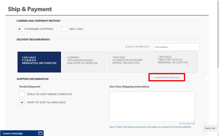Choose the 3915 Walden Avenue Lancaster address
This screenshot has height=136, width=219.
[85, 62]
